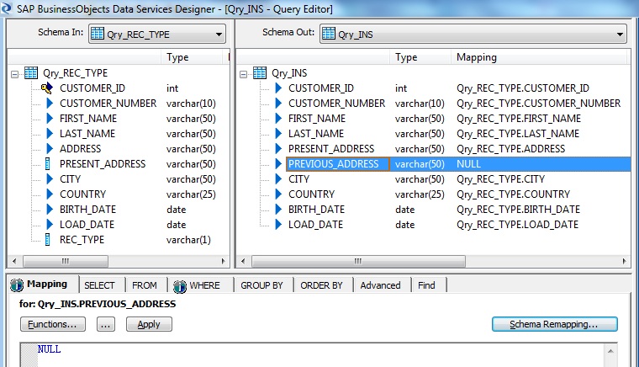Click the arrow icon beside output PREVIOUS_ADDRESS
Screen dimensions: 639x367
click(278, 164)
